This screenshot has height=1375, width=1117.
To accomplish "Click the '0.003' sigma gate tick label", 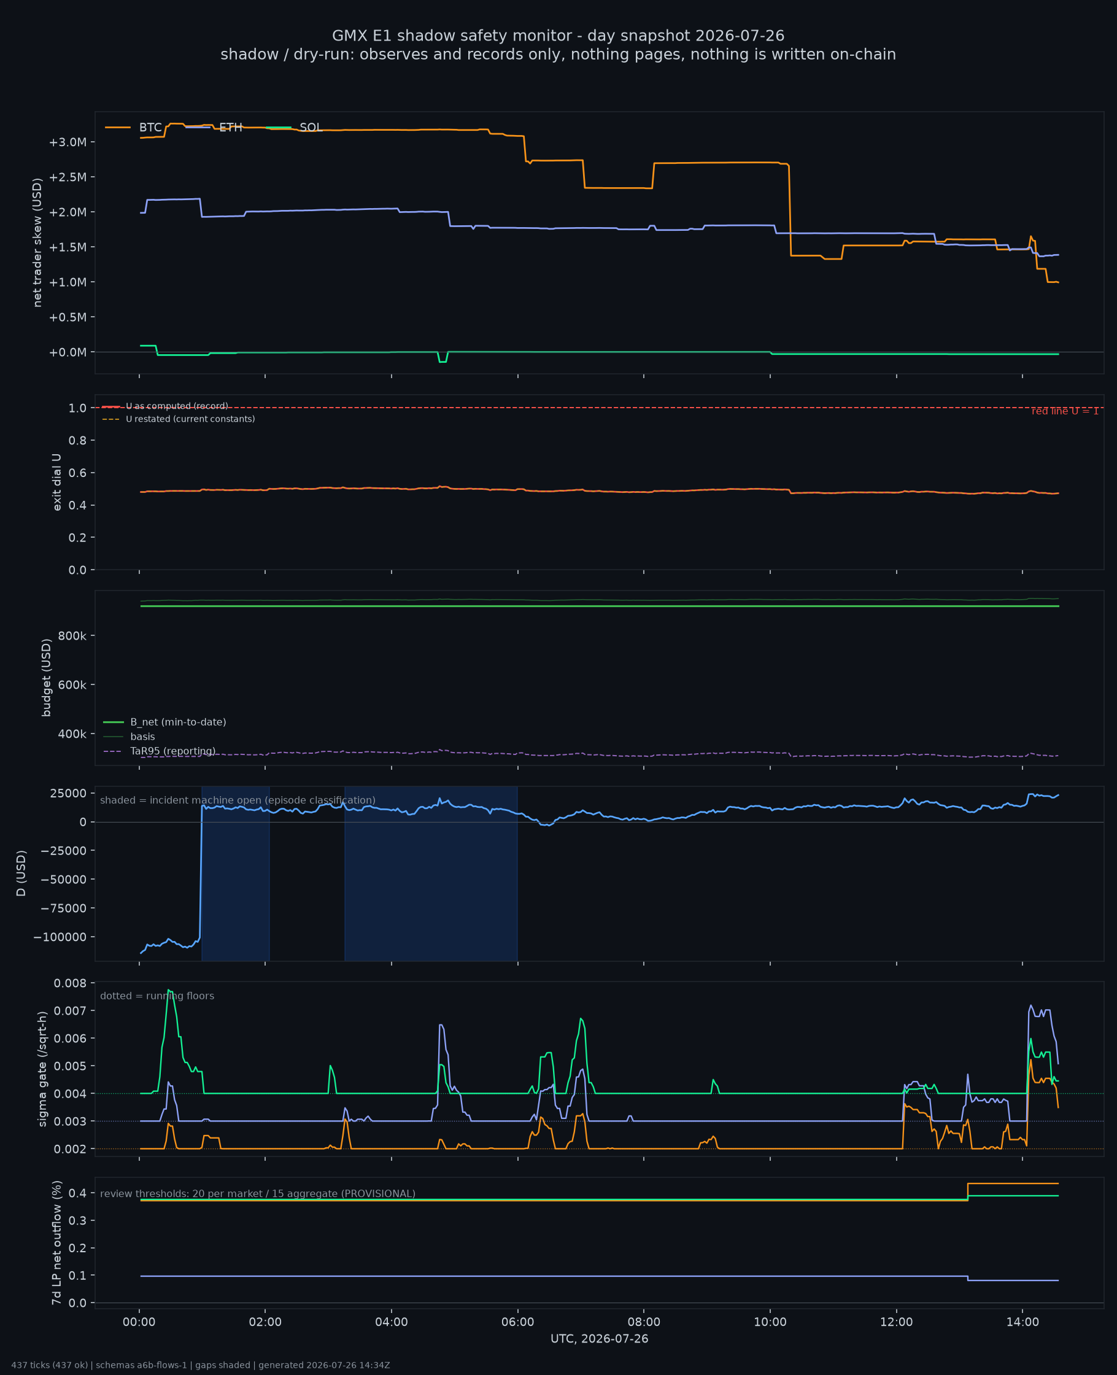I will click(70, 1121).
